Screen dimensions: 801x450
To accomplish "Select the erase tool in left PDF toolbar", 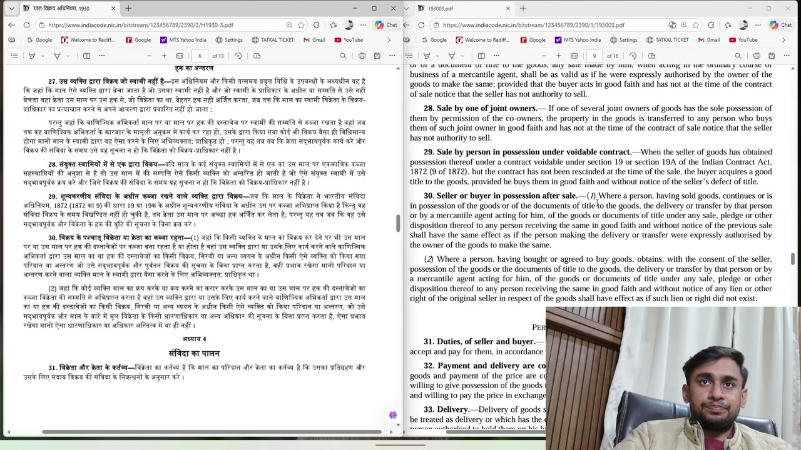I will (x=57, y=56).
